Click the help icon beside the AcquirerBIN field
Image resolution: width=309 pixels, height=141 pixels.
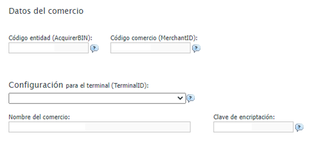point(95,49)
